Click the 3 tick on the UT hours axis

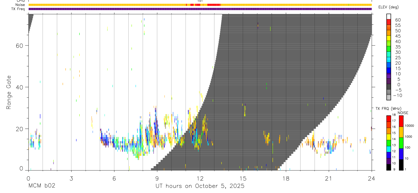71,178
